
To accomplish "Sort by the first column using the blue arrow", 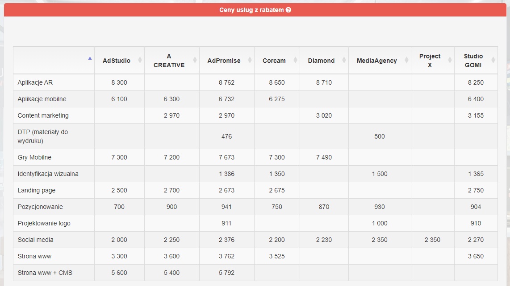I will (x=90, y=58).
